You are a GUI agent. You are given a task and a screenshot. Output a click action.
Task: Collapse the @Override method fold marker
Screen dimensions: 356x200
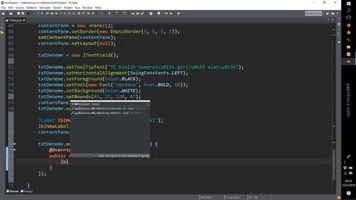click(x=14, y=150)
